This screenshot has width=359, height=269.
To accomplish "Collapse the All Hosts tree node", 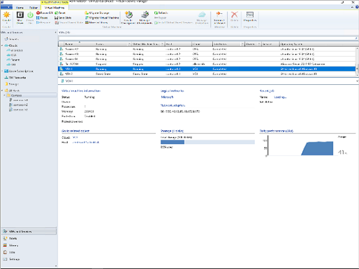I will pos(2,90).
